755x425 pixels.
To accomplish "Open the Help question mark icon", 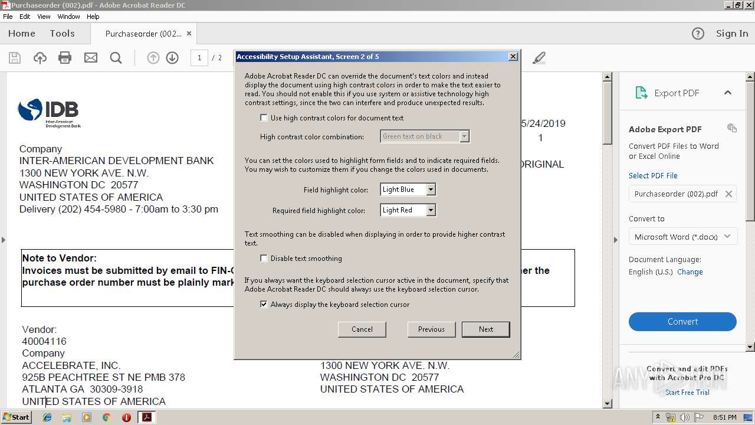I will [698, 34].
